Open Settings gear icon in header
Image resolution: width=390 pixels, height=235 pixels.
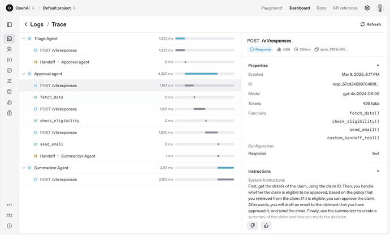coord(367,8)
